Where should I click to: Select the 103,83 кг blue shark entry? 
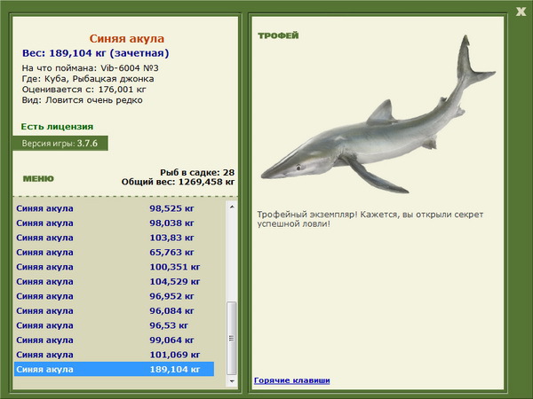click(x=115, y=238)
